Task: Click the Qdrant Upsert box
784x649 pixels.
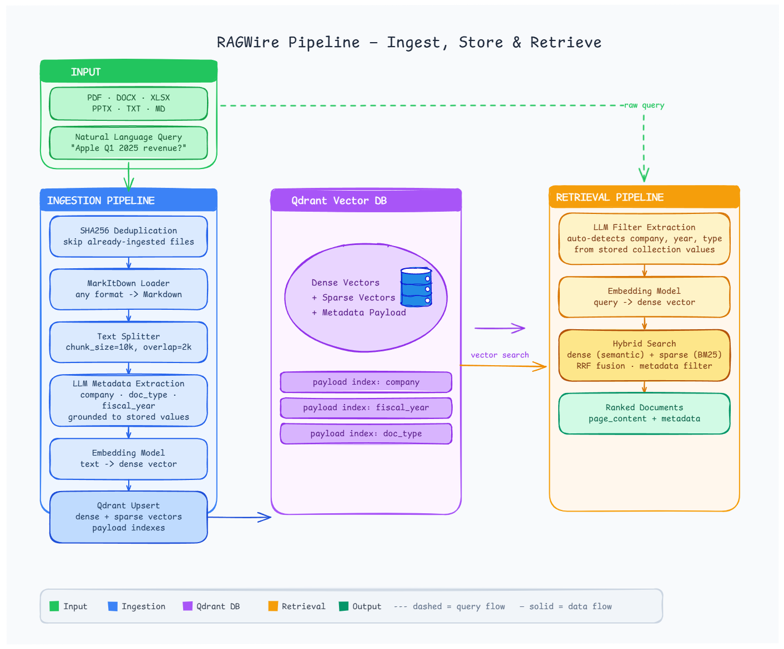Action: click(x=129, y=517)
